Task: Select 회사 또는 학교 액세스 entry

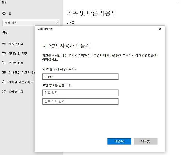Action: [x=22, y=72]
